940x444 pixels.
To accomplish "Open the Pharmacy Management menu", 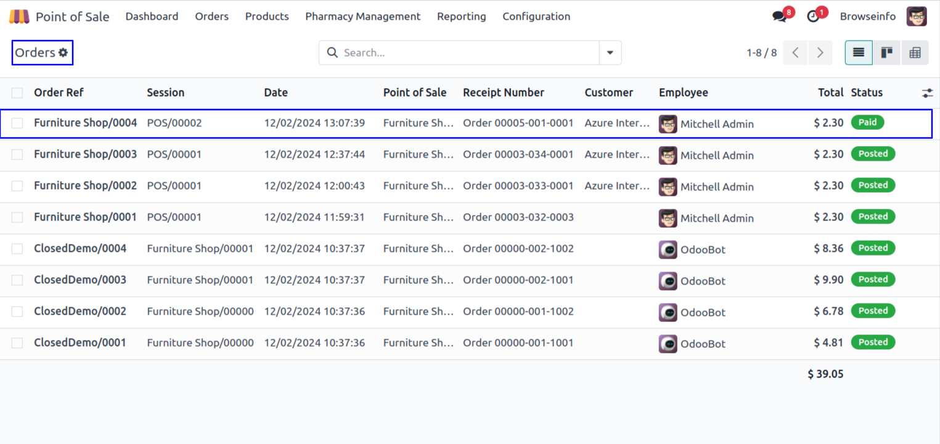I will tap(362, 17).
